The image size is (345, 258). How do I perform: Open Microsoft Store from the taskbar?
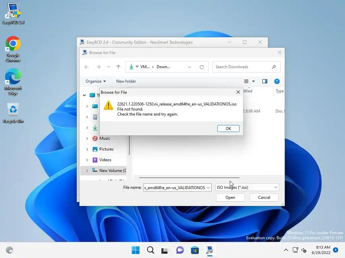(x=195, y=250)
